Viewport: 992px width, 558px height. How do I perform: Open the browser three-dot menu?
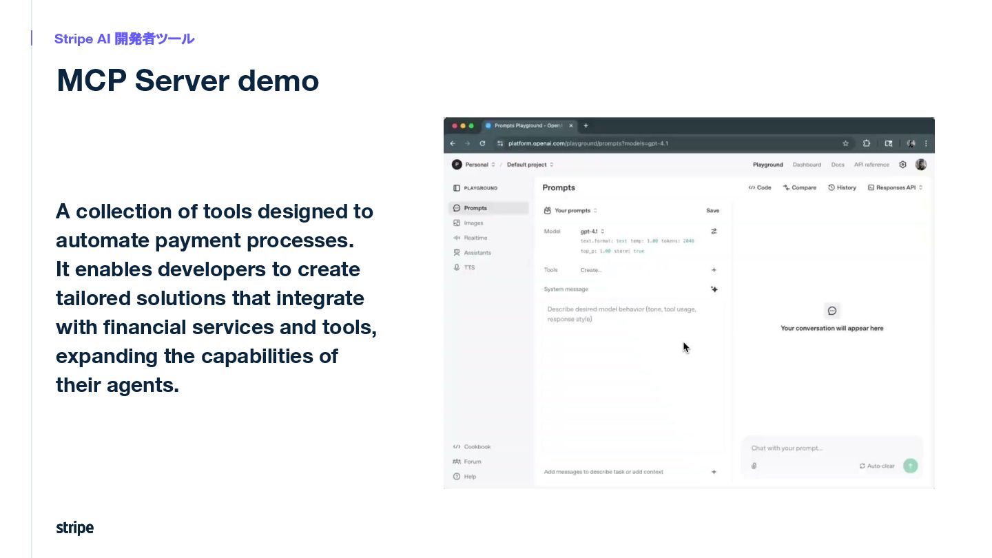click(x=926, y=143)
